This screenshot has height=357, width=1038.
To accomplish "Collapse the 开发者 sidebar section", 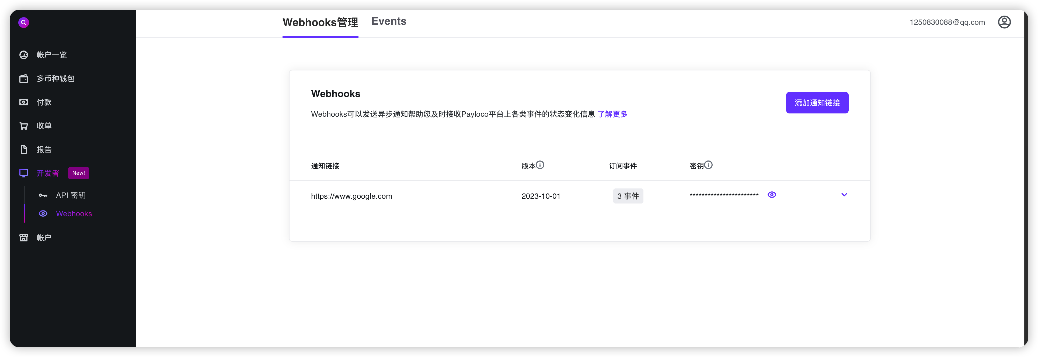I will click(x=48, y=173).
